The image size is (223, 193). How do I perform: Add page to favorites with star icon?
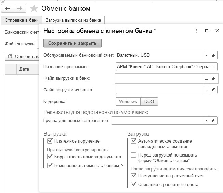[x=34, y=8]
